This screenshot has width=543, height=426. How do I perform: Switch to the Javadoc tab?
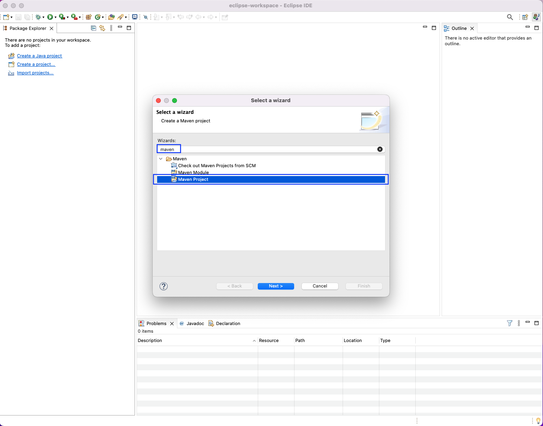point(192,323)
